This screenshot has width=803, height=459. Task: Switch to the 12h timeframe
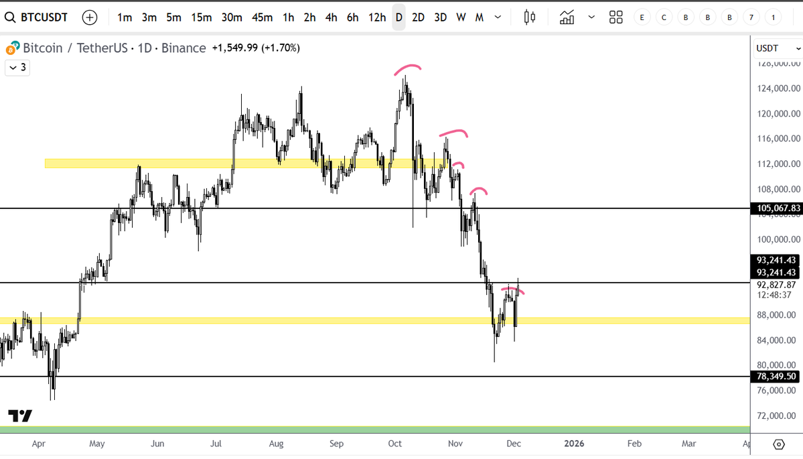(x=377, y=17)
